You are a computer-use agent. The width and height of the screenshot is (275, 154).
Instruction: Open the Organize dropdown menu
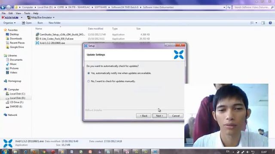click(x=9, y=23)
